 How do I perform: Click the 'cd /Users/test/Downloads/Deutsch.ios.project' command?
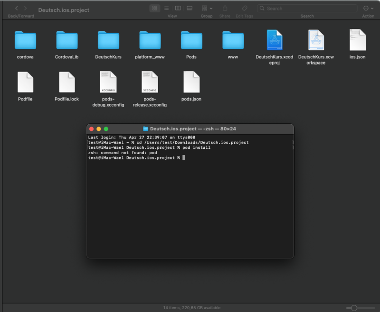click(x=193, y=142)
